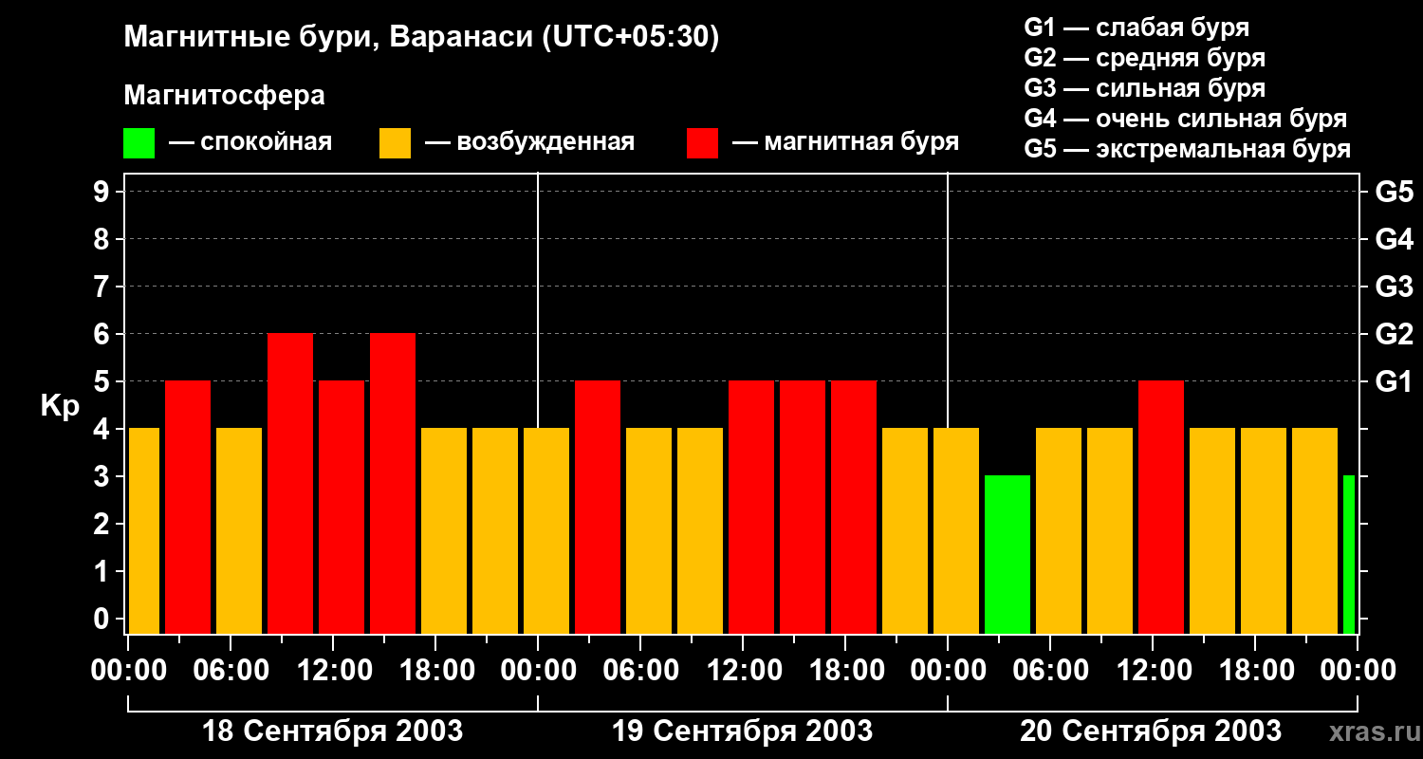
Task: Click the '— магнитная буря' legend label
Action: coord(846,142)
